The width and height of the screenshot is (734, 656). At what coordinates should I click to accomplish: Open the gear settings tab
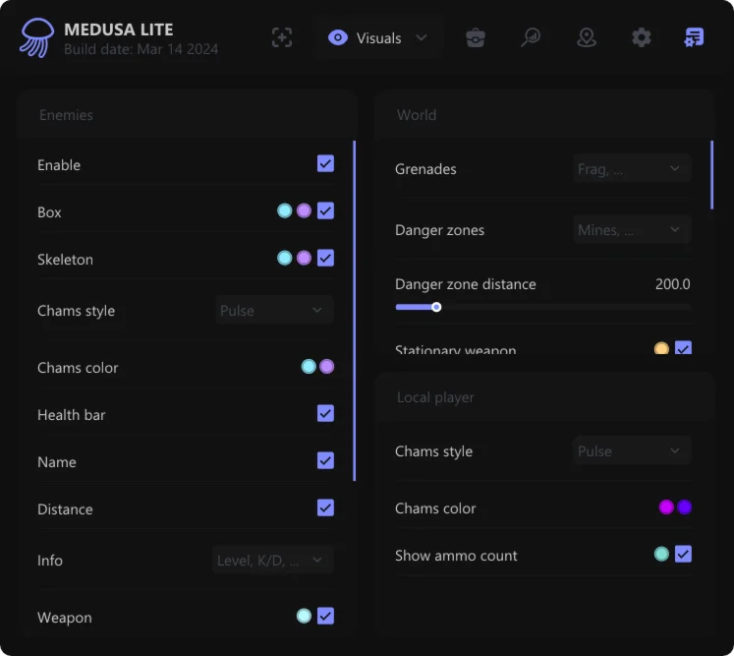642,37
